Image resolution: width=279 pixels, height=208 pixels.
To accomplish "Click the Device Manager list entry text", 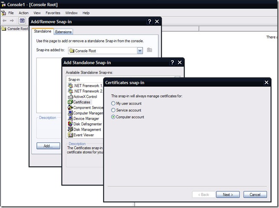I will click(x=86, y=119).
